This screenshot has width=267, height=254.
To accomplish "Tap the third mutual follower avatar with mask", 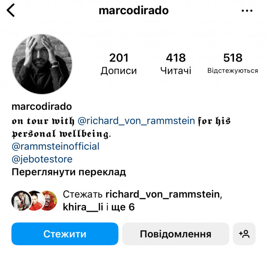I will [49, 201].
